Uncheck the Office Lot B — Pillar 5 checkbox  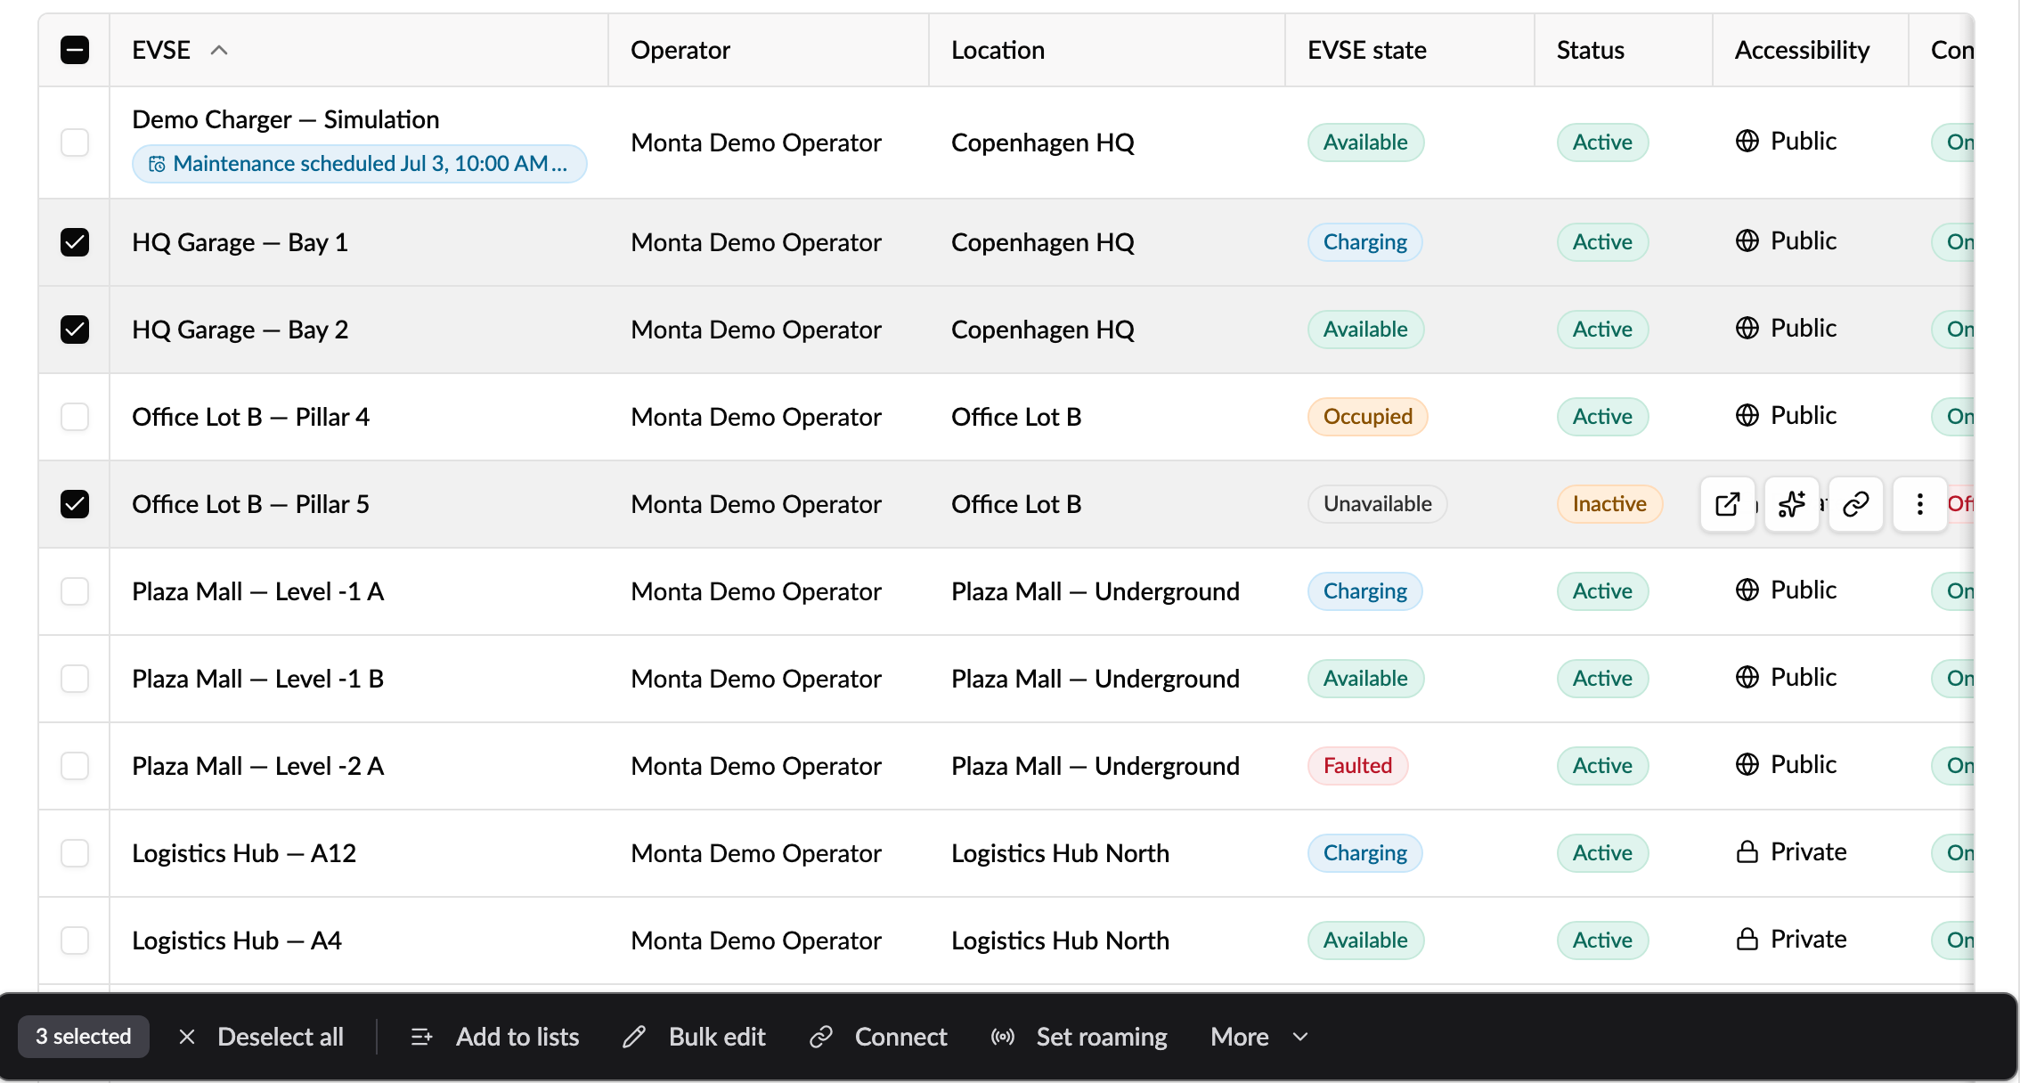click(x=75, y=504)
